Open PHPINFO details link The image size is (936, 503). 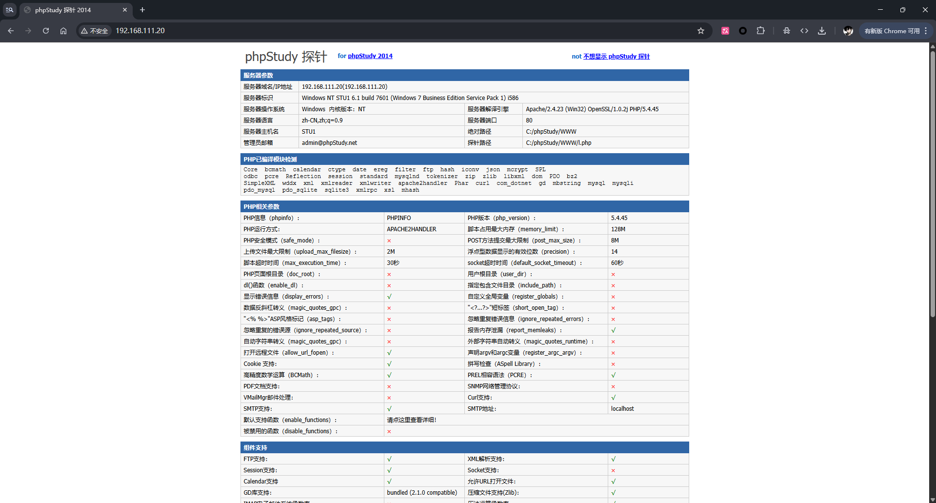coord(399,218)
